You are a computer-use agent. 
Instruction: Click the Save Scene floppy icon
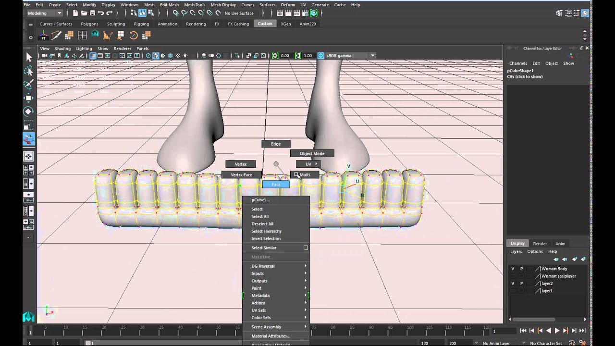click(x=92, y=13)
